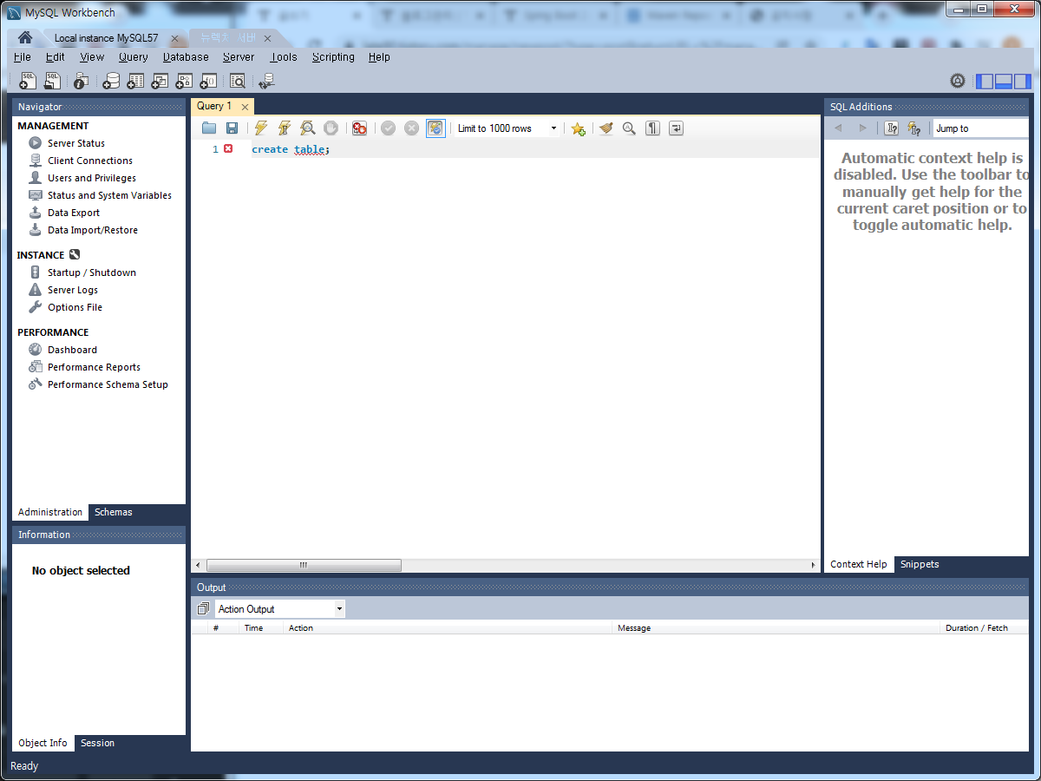Open Status and System Variables
This screenshot has width=1041, height=781.
click(109, 195)
